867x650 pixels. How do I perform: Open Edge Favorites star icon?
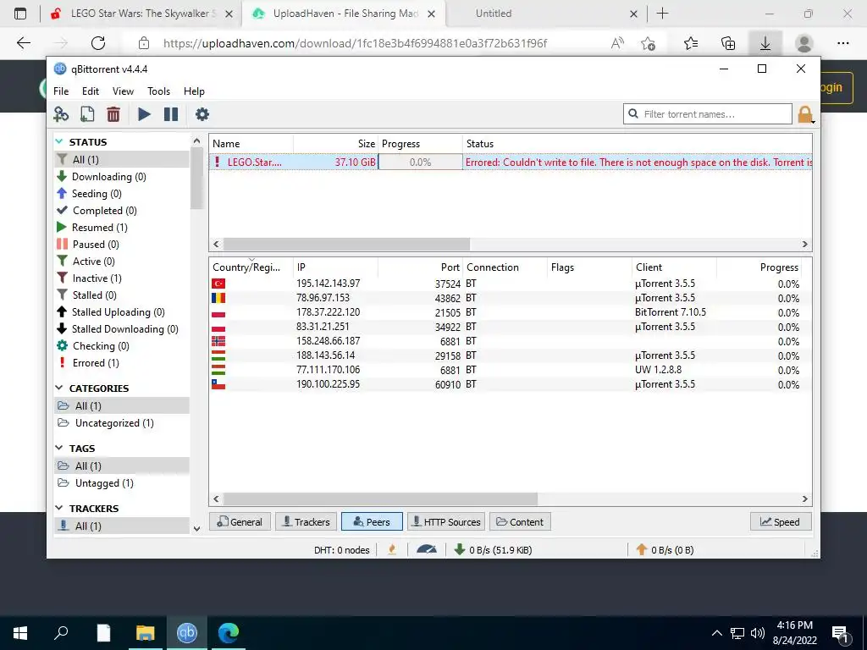(x=691, y=43)
